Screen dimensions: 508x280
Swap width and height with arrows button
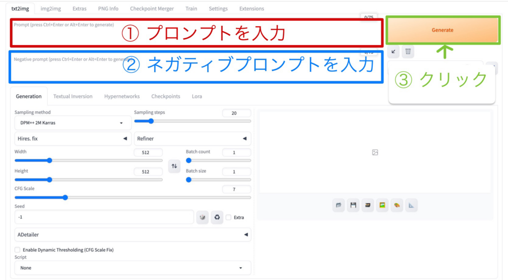tap(174, 167)
